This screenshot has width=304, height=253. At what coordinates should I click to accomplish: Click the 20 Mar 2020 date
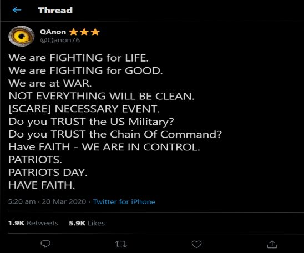click(x=64, y=201)
